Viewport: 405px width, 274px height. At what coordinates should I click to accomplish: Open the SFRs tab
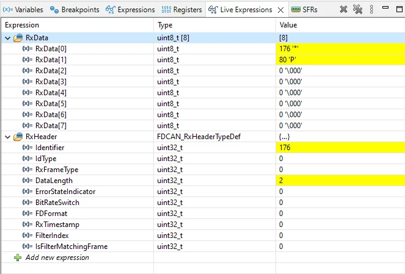point(304,10)
